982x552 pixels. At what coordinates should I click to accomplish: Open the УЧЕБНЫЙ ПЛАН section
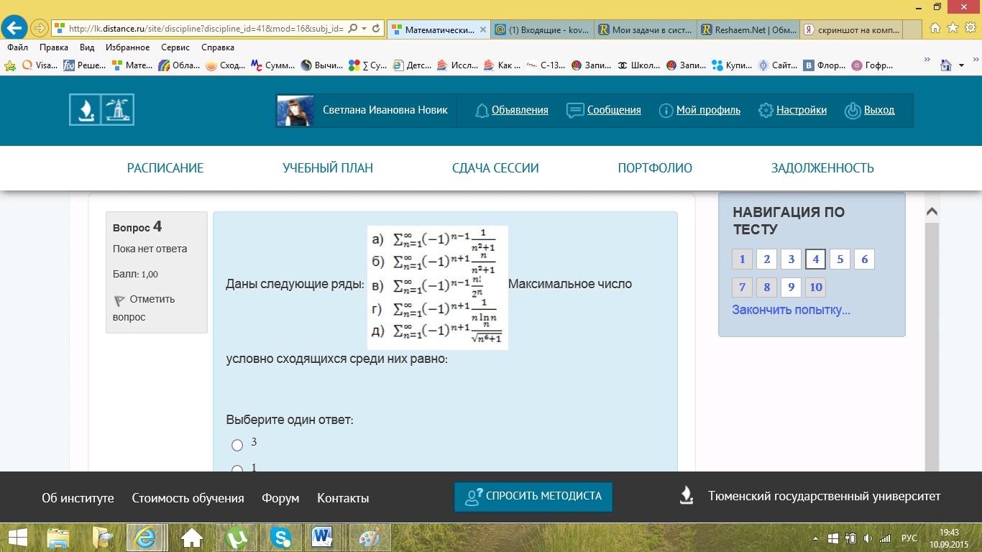pyautogui.click(x=328, y=168)
